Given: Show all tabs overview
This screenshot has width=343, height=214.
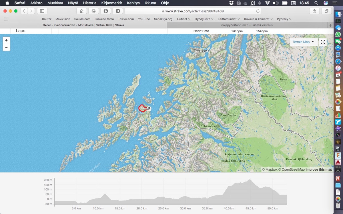Looking at the screenshot, I should click(x=326, y=11).
